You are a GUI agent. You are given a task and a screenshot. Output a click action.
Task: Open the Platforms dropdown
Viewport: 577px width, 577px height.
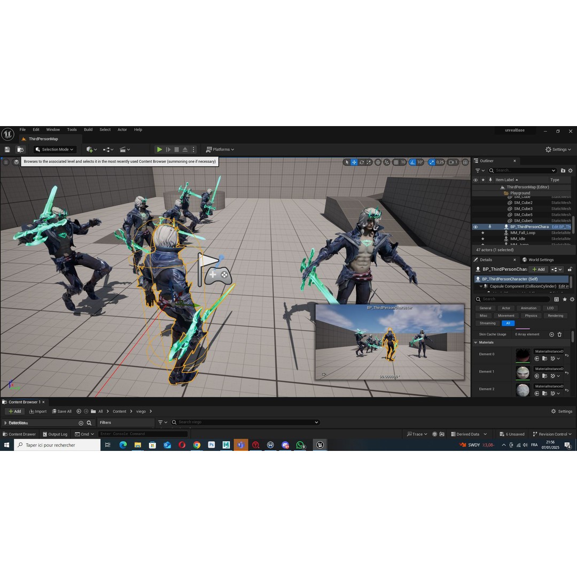[x=220, y=150]
